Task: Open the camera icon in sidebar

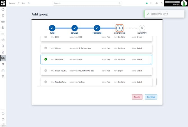Action: [3, 40]
